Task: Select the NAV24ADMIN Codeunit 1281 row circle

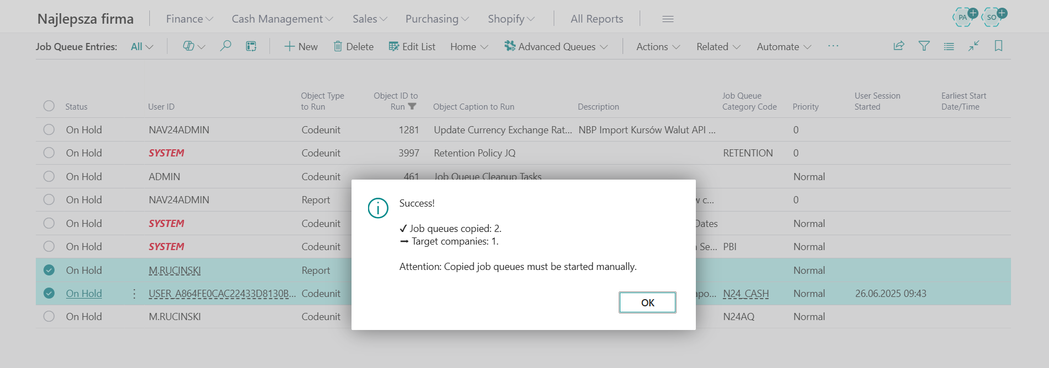Action: 49,129
